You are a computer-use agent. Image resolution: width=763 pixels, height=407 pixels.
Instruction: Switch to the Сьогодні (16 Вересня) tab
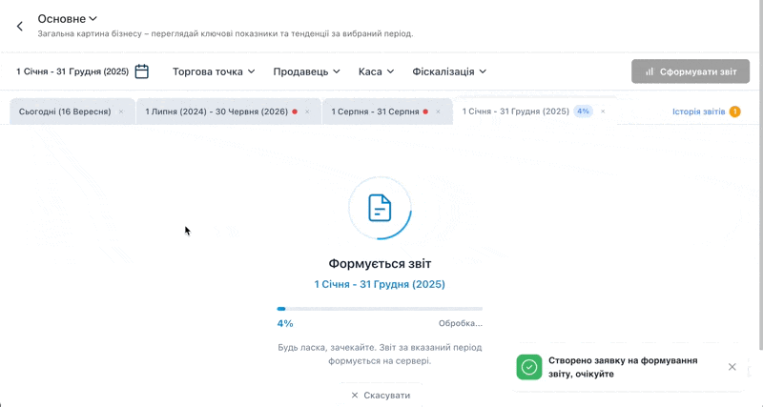[x=65, y=112]
